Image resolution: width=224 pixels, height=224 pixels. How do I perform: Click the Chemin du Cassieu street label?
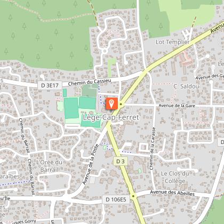pyautogui.click(x=90, y=82)
